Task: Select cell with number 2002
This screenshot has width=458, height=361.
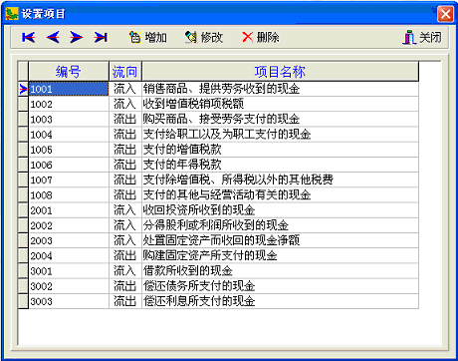Action: (x=69, y=225)
